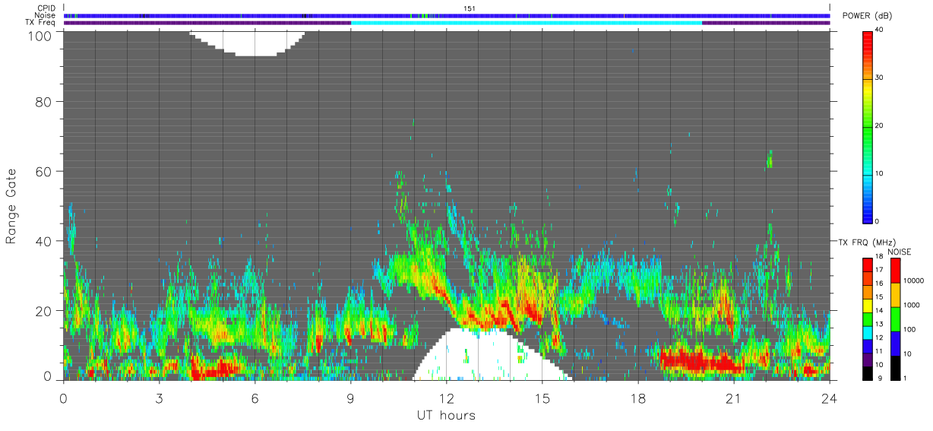Click the Noise row label
Screen dimensions: 933x431
click(45, 15)
